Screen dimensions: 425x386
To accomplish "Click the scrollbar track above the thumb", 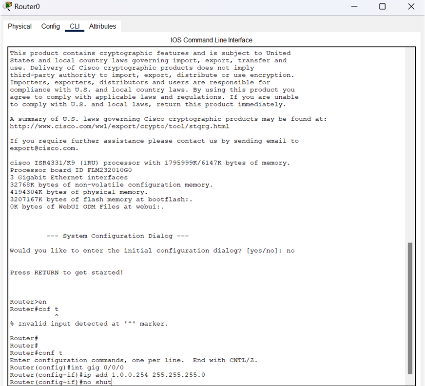I will pos(410,146).
